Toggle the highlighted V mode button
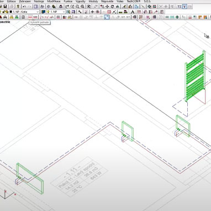 pos(184,7)
